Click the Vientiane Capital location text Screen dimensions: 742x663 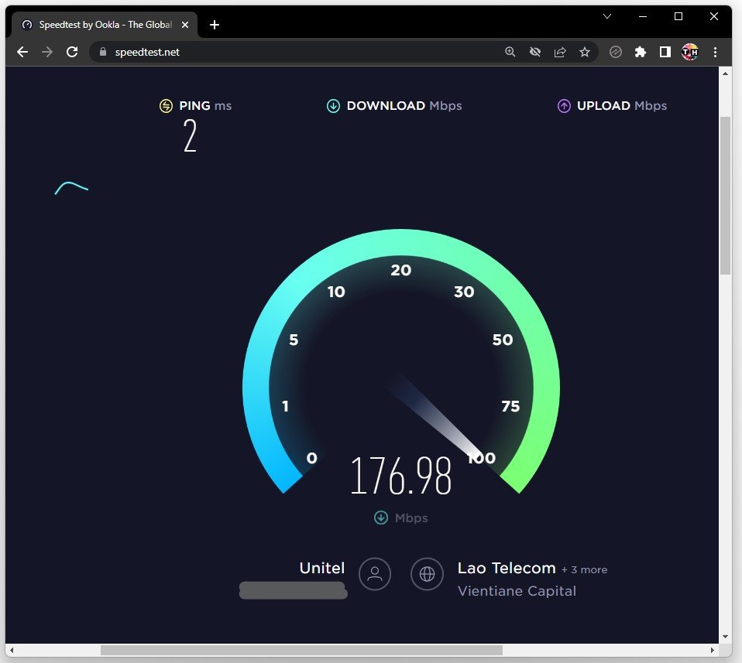pos(517,591)
